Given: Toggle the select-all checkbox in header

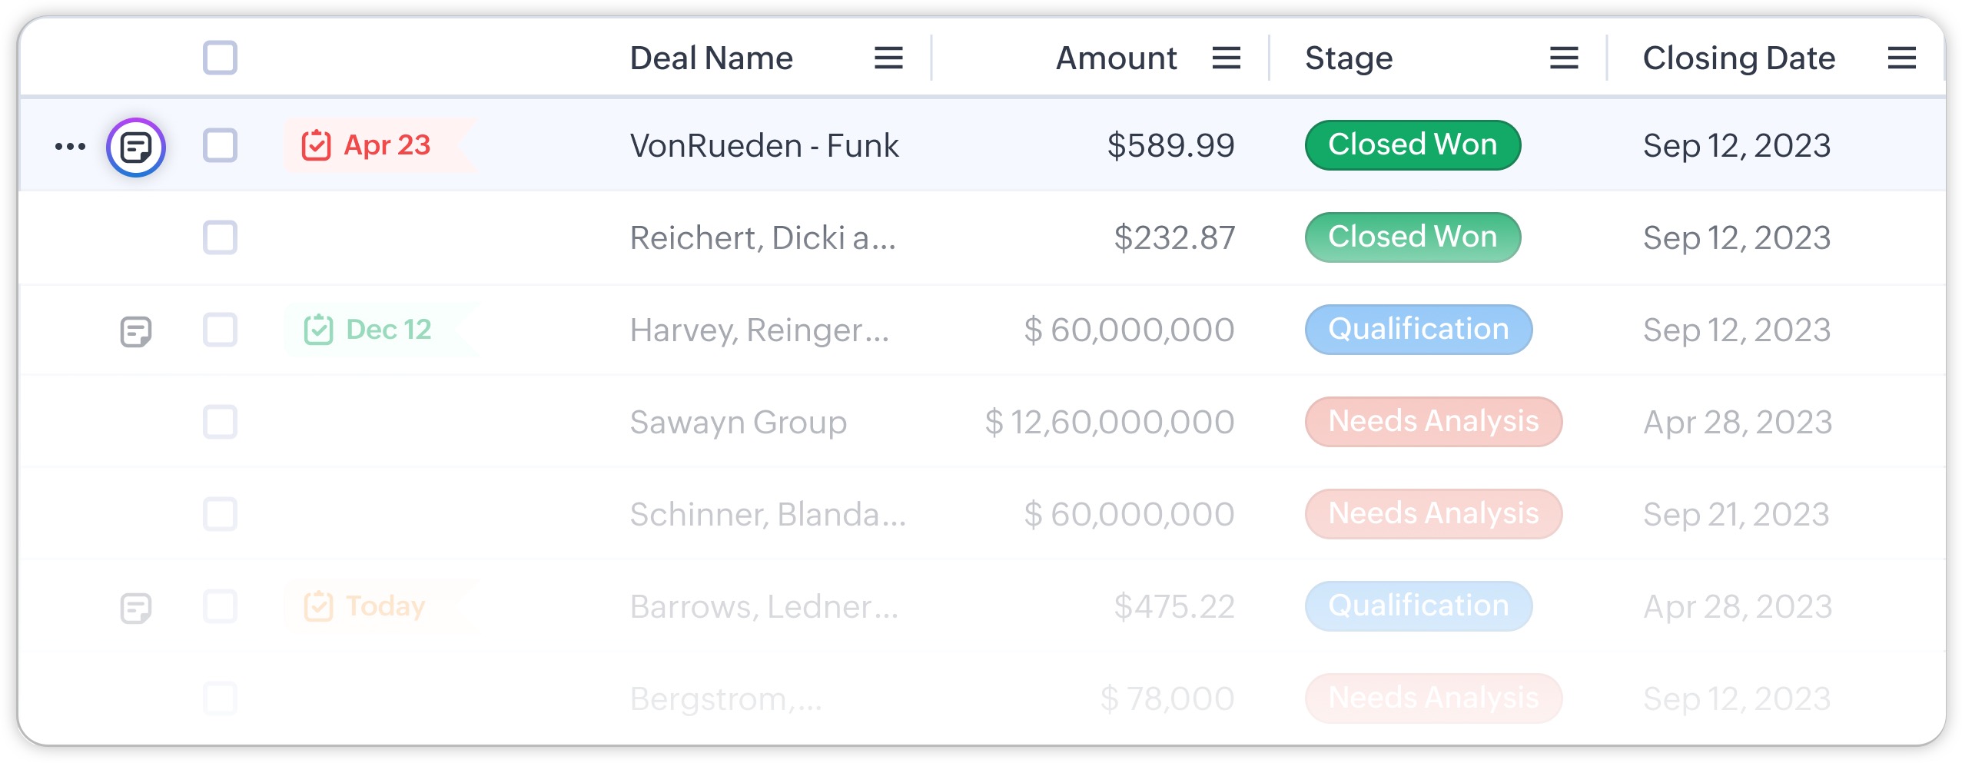Looking at the screenshot, I should [220, 58].
